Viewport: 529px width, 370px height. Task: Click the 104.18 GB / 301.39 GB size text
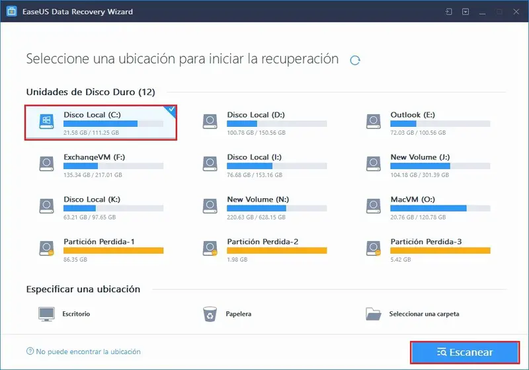click(x=420, y=175)
